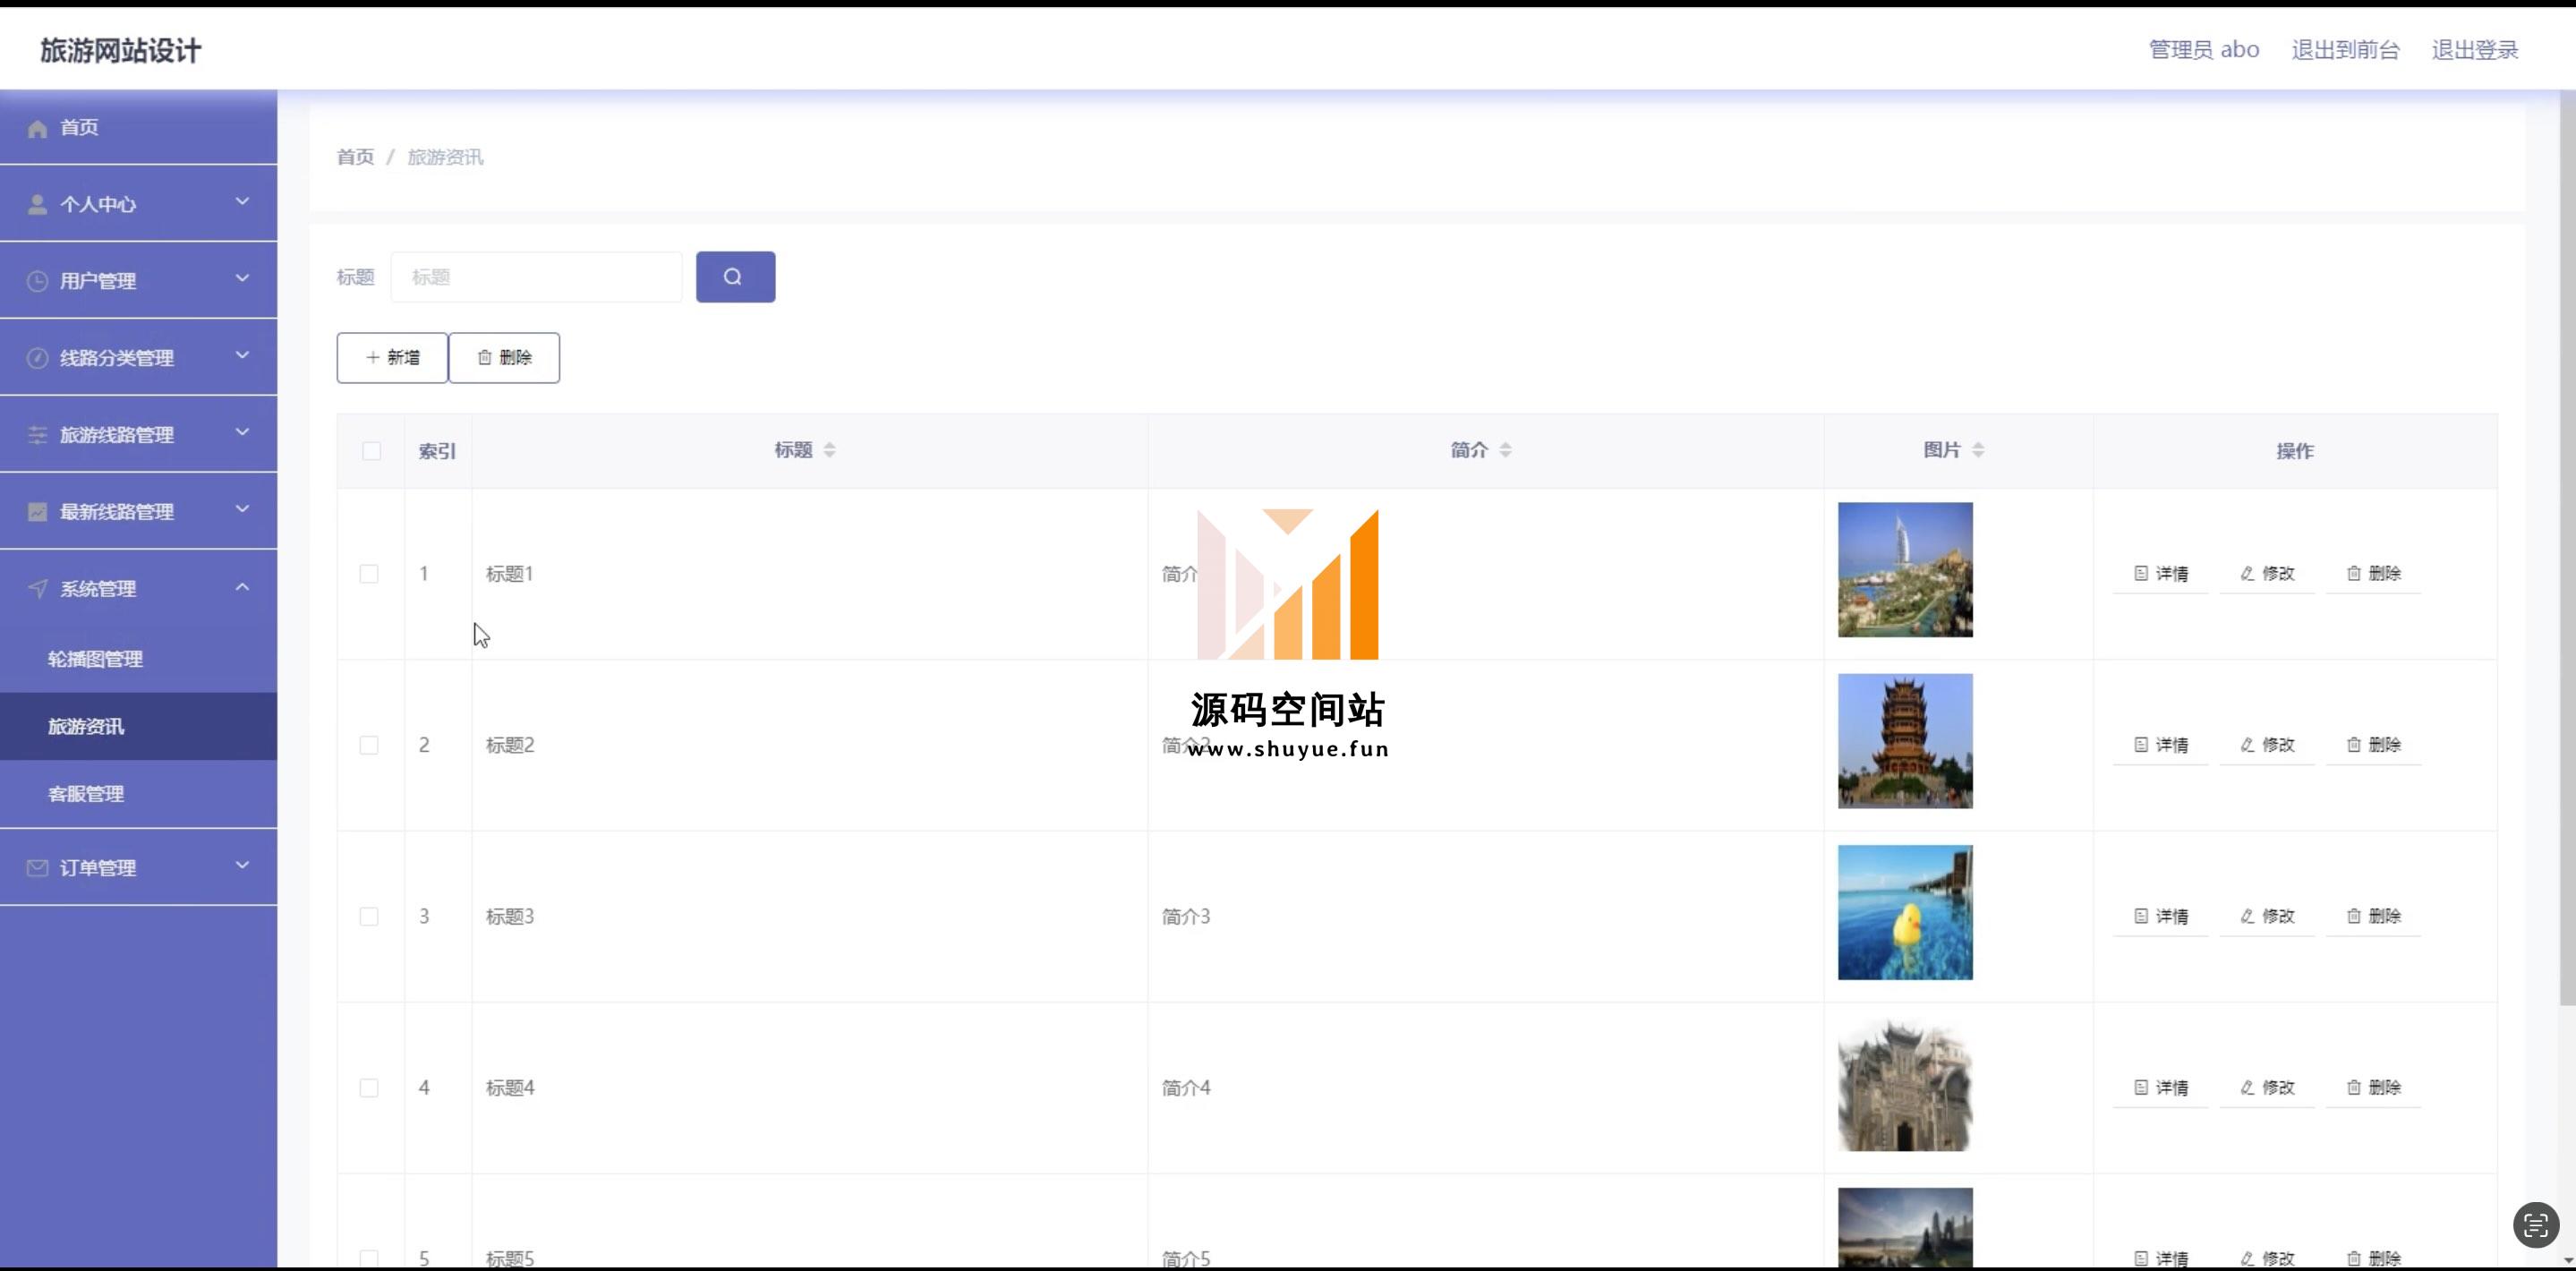Collapse the 系统管理 chevron
The width and height of the screenshot is (2576, 1271).
coord(242,587)
